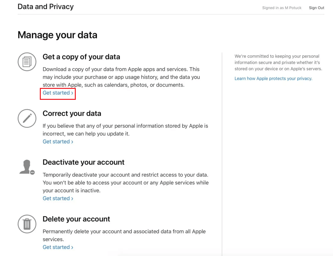Select the Deactivate your account heading
The width and height of the screenshot is (333, 256).
(x=83, y=162)
